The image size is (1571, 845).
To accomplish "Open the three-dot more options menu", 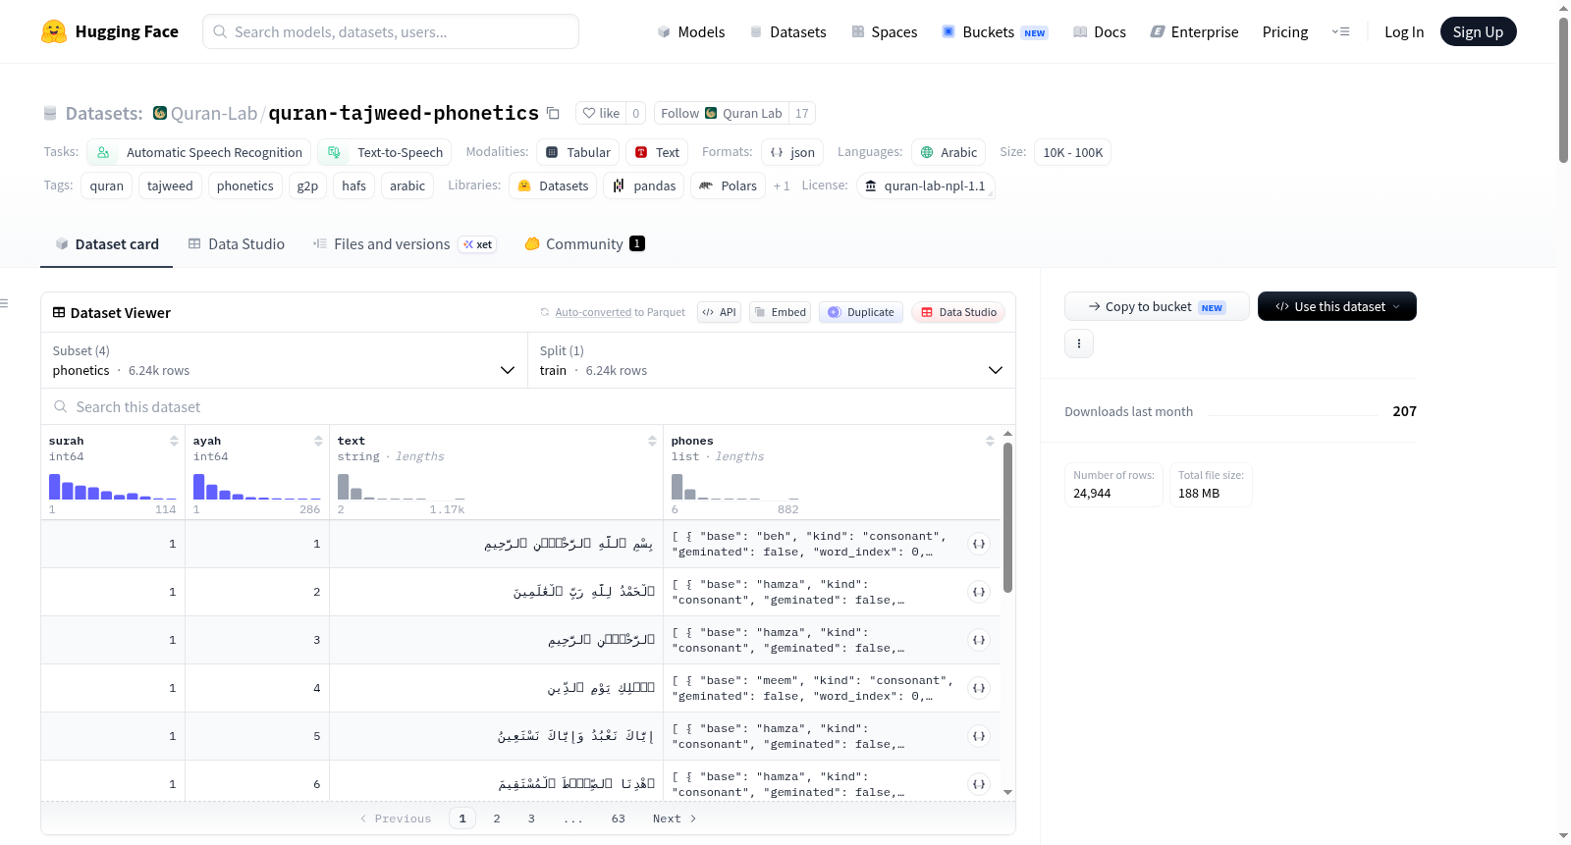I will (1079, 343).
